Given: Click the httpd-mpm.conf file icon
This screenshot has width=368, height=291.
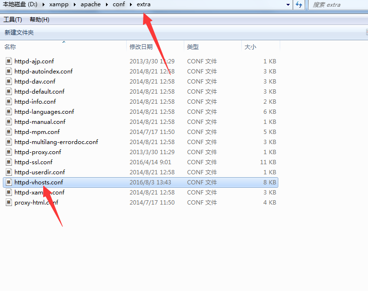Looking at the screenshot, I should pyautogui.click(x=9, y=132).
